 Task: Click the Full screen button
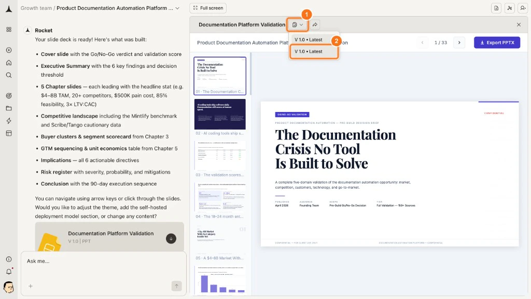click(x=208, y=8)
